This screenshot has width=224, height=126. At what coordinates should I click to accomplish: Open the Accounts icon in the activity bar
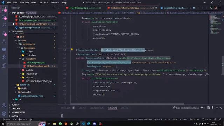[4, 105]
